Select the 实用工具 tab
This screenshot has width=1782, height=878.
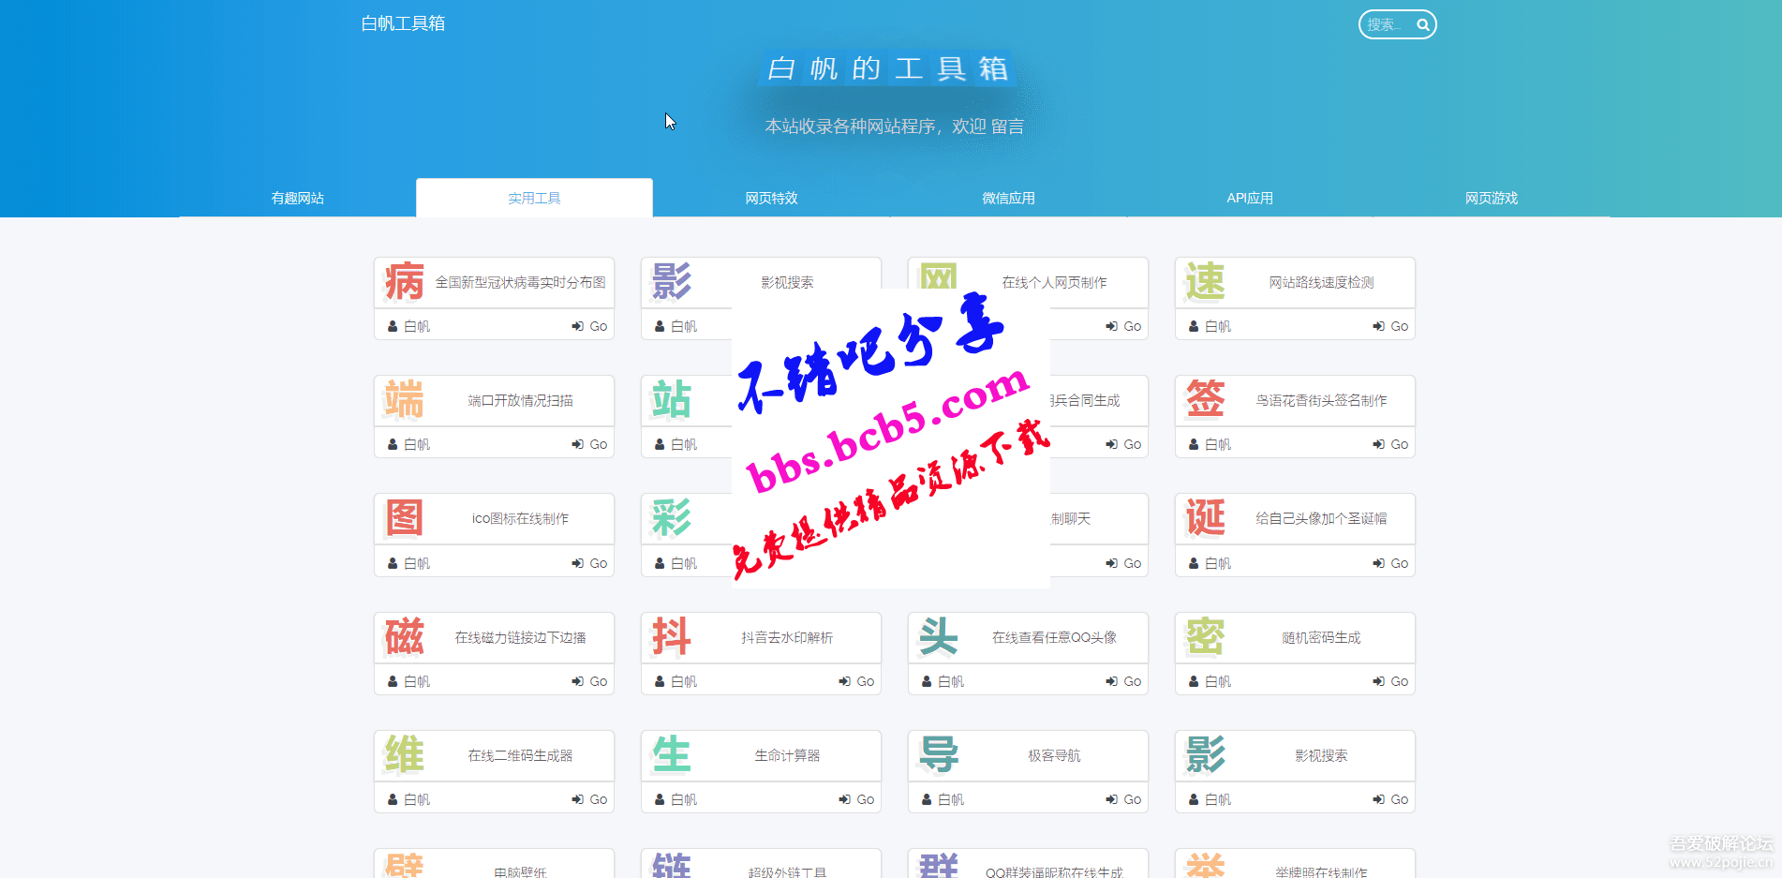coord(534,198)
